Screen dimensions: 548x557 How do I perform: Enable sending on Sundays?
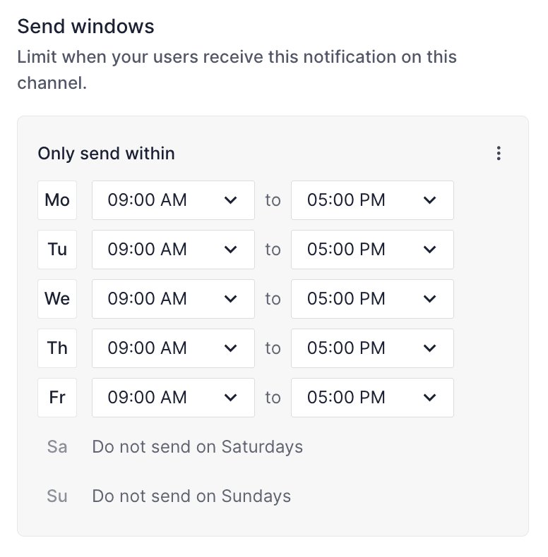click(x=57, y=496)
